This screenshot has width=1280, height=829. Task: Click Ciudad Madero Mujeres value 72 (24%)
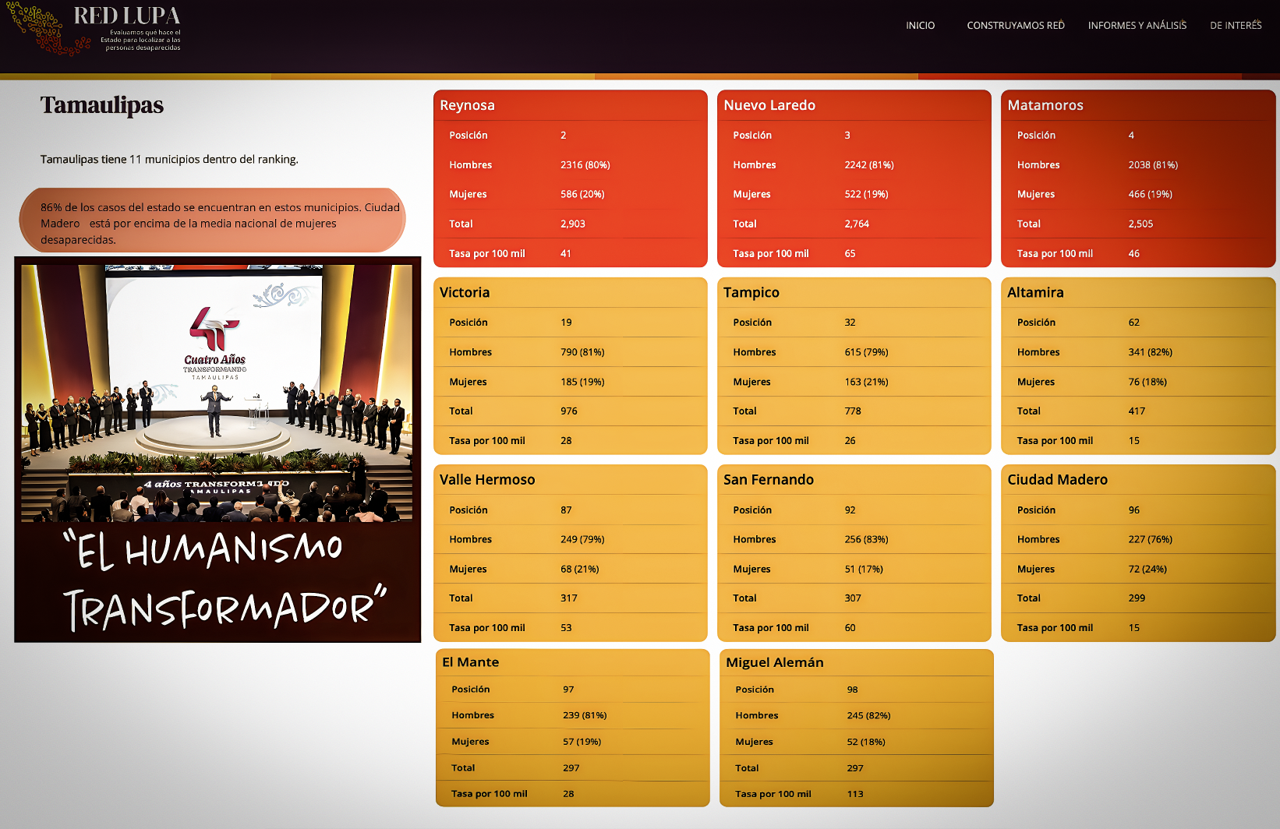pos(1147,569)
